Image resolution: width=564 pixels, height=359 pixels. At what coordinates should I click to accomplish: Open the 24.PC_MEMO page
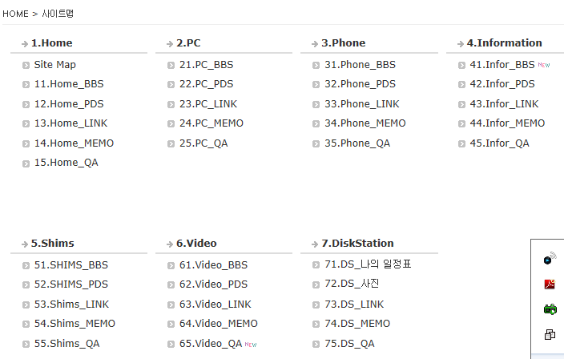[x=211, y=123]
